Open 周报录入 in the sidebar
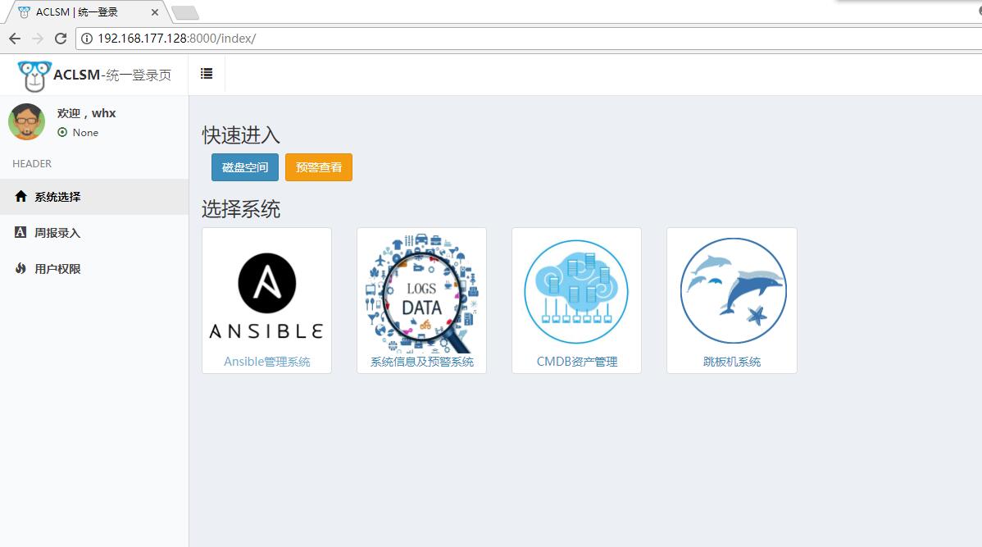 click(x=94, y=233)
